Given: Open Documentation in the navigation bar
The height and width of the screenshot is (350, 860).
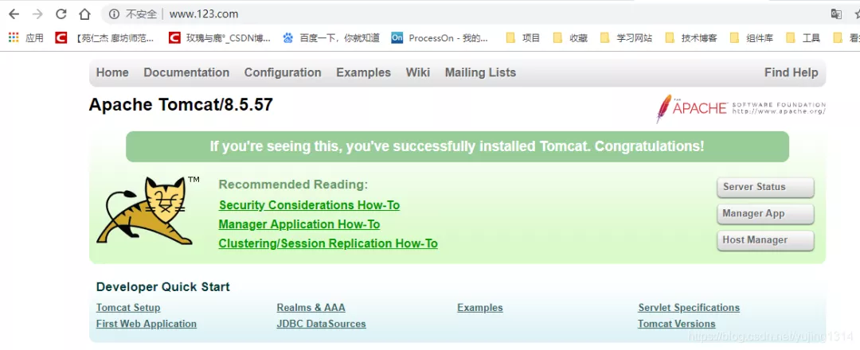Looking at the screenshot, I should [186, 72].
